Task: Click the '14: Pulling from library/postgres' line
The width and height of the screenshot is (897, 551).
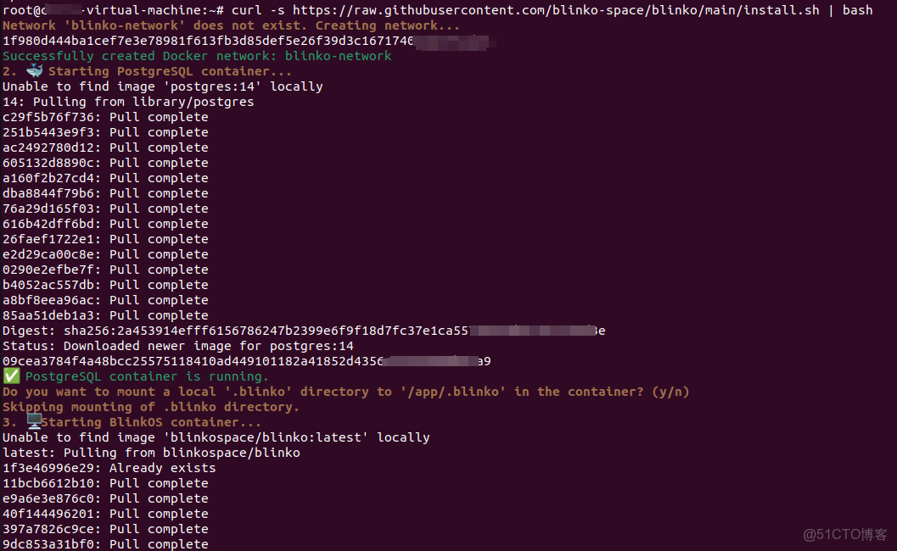Action: click(x=127, y=101)
